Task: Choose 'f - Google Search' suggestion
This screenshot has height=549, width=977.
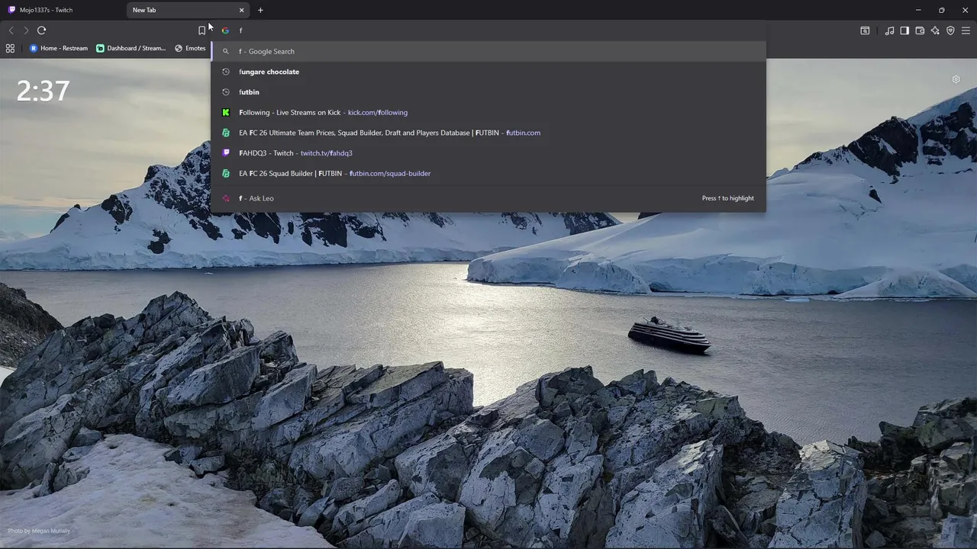Action: [x=488, y=51]
